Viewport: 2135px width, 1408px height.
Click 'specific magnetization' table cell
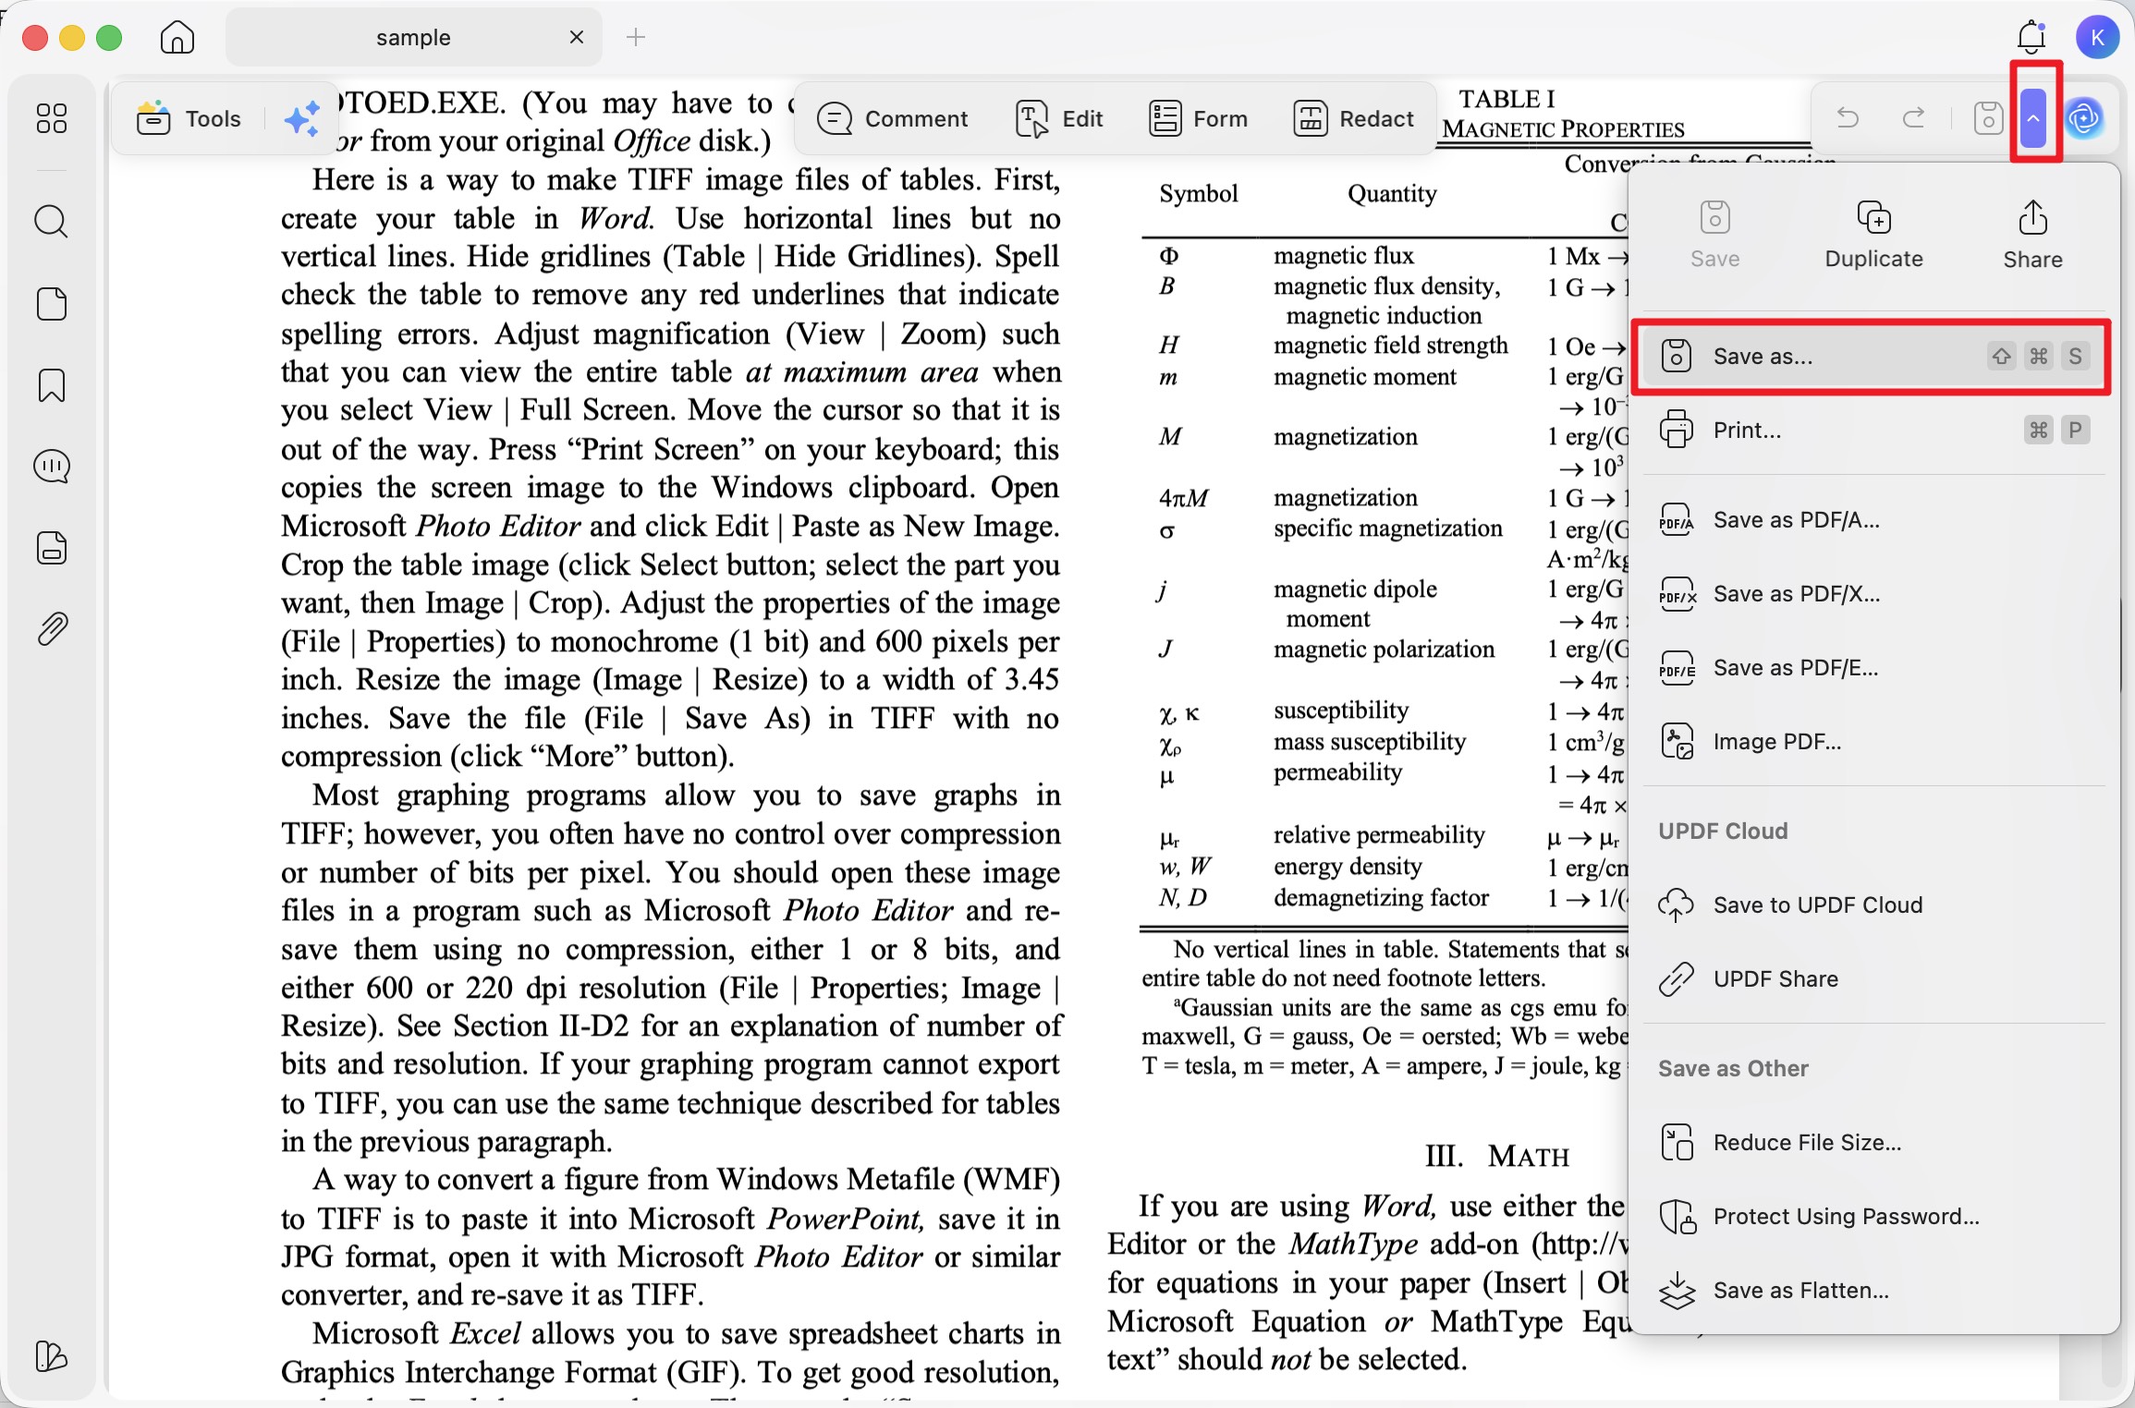[1388, 528]
